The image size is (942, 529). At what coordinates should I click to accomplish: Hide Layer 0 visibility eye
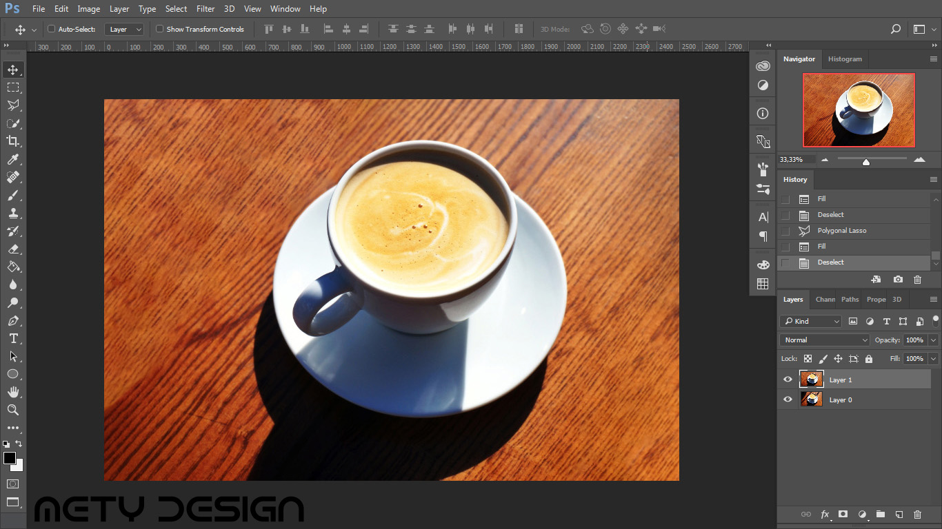pyautogui.click(x=788, y=400)
